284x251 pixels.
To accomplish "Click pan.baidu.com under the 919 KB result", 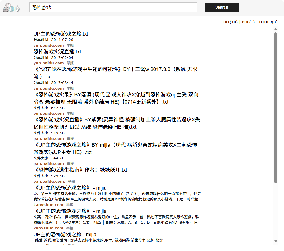I will (49, 138).
